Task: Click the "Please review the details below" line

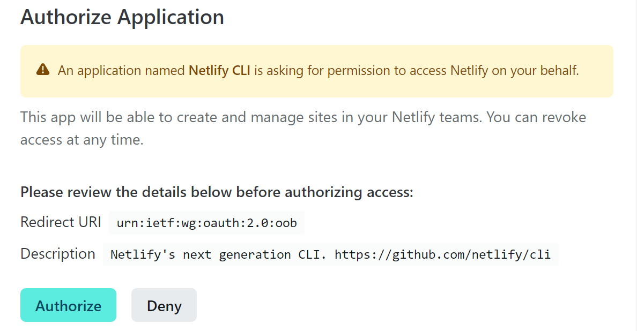Action: (217, 192)
